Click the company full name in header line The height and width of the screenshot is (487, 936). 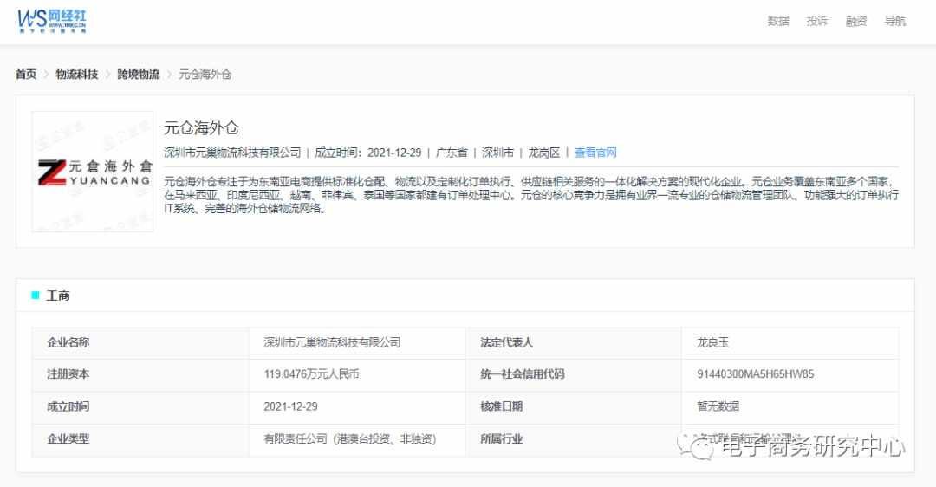pyautogui.click(x=233, y=153)
